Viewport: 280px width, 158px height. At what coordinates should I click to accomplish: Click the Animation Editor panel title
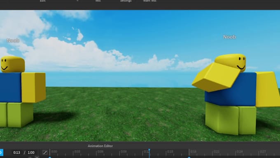tap(100, 146)
